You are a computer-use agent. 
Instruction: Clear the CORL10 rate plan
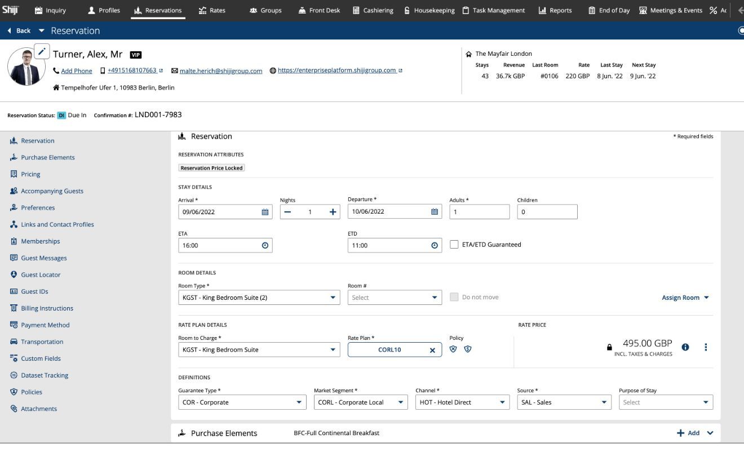pos(432,350)
